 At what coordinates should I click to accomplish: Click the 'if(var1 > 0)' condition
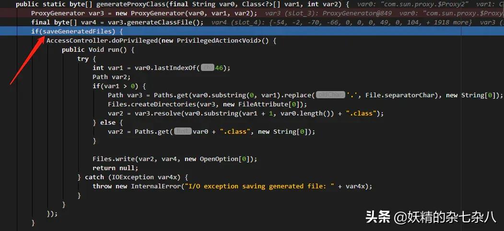click(116, 86)
